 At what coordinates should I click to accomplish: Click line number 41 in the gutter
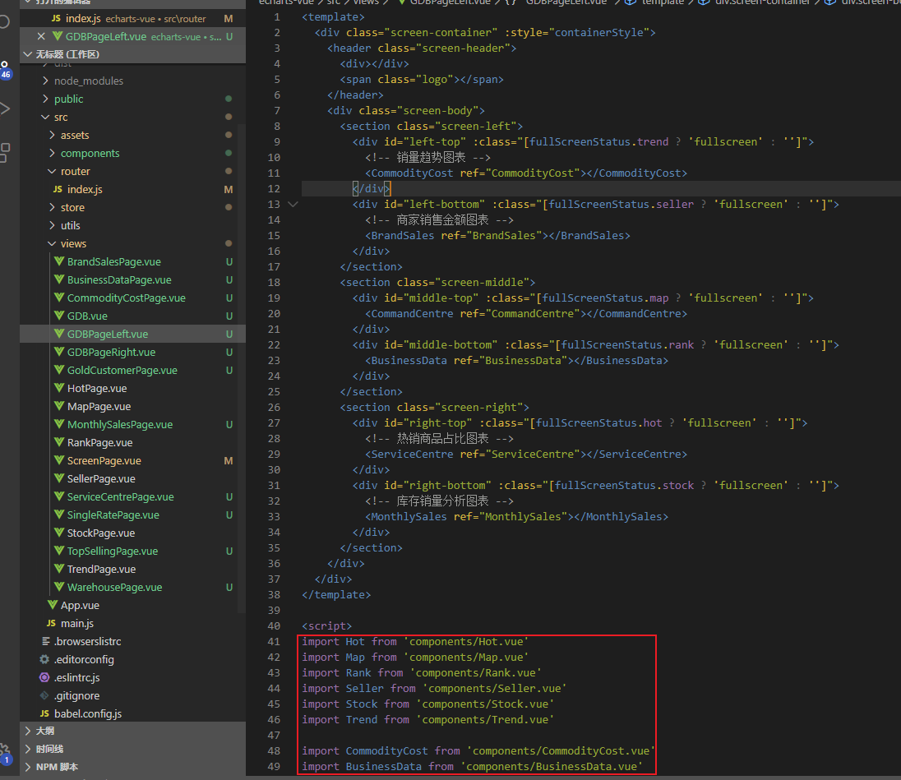274,642
